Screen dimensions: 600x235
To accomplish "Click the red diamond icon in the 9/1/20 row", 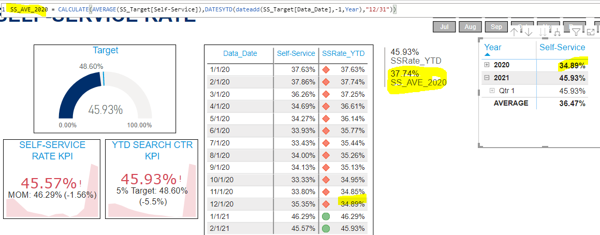I will click(326, 167).
